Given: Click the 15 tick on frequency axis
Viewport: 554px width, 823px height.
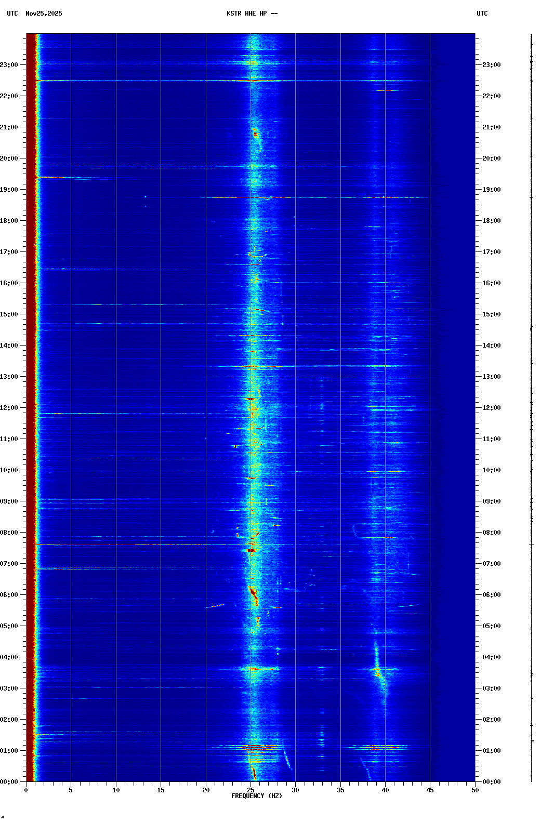Looking at the screenshot, I should click(161, 790).
